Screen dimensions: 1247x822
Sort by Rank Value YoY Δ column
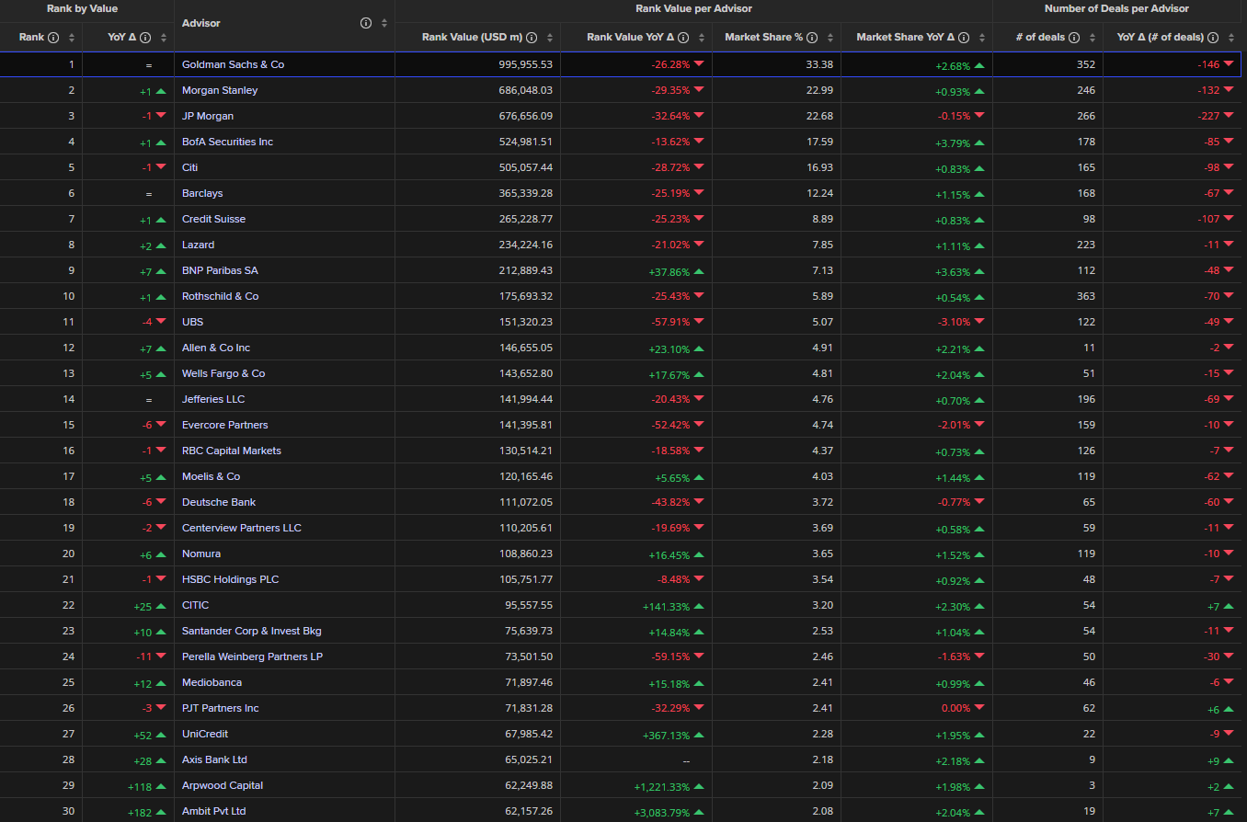(x=702, y=38)
